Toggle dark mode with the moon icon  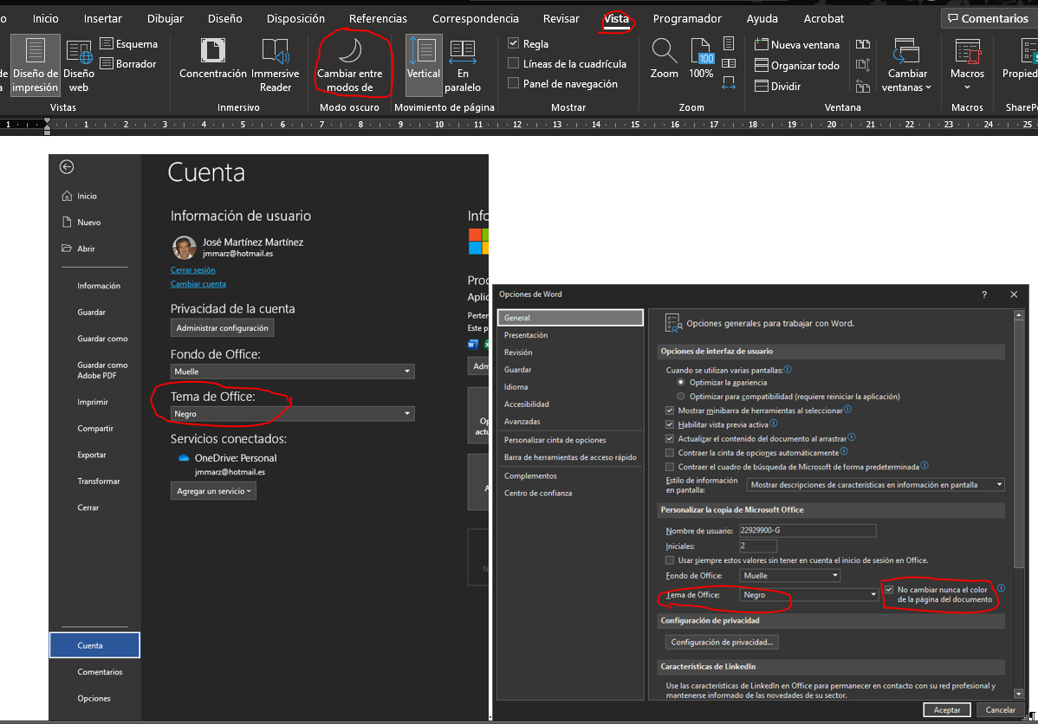(349, 51)
